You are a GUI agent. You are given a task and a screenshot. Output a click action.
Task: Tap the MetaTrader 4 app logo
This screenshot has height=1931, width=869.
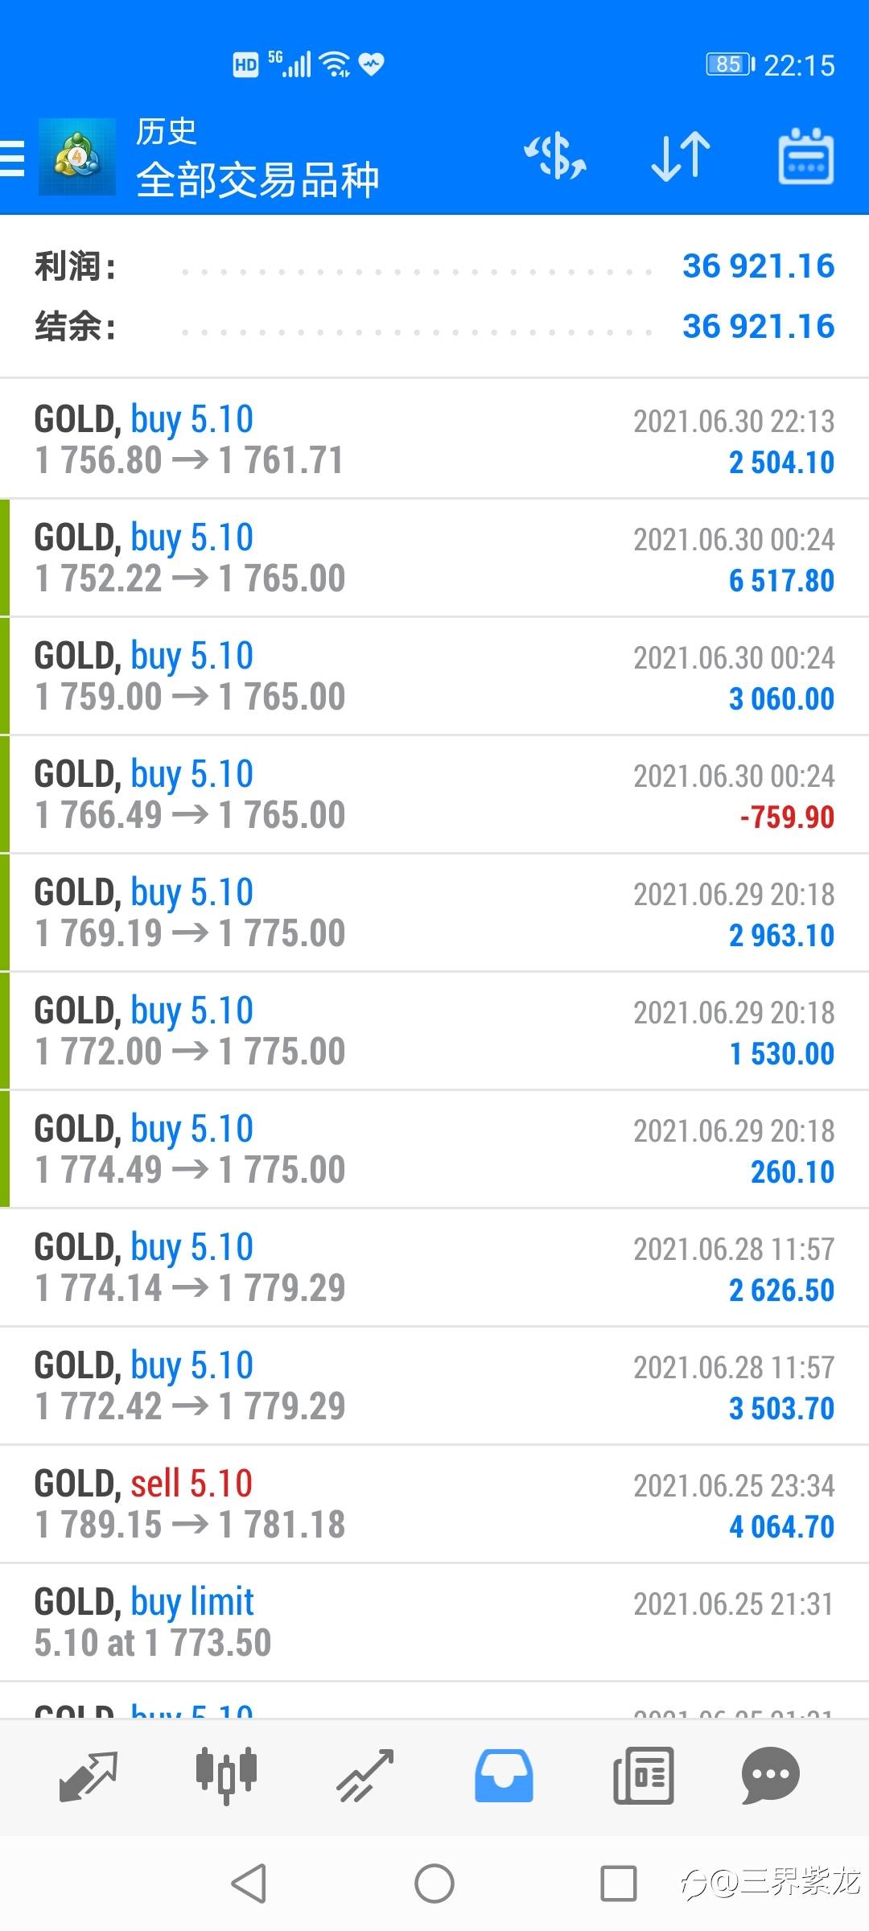click(x=77, y=157)
